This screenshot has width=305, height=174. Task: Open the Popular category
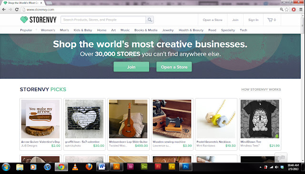(26, 30)
